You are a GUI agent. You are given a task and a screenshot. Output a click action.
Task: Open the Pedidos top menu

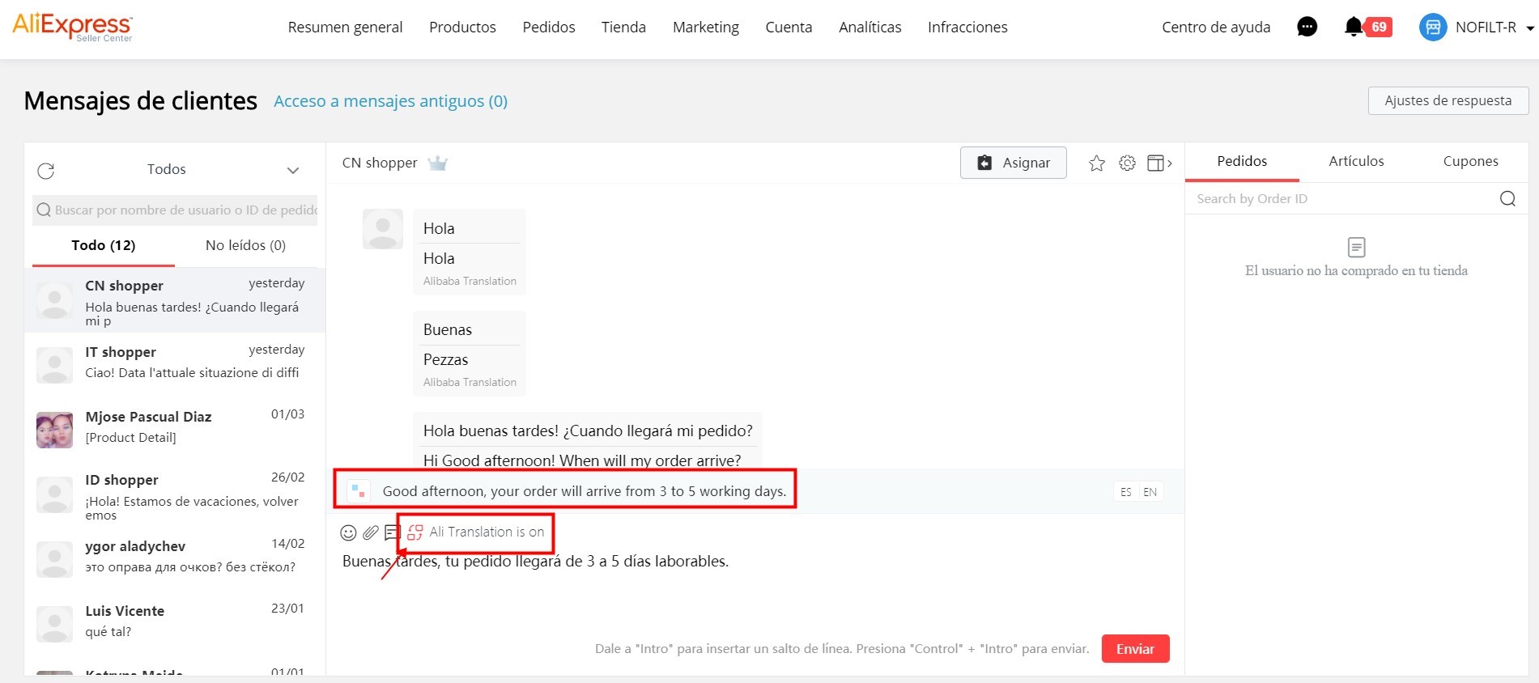549,27
